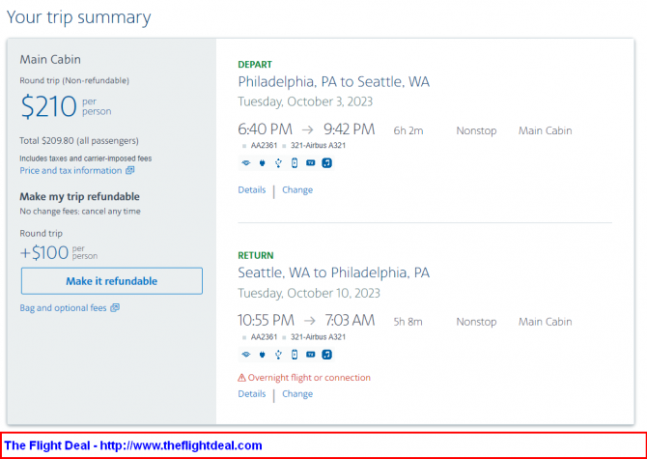647x459 pixels.
Task: Click the Philadelphia, PA to Seattle, WA title
Action: tap(334, 82)
